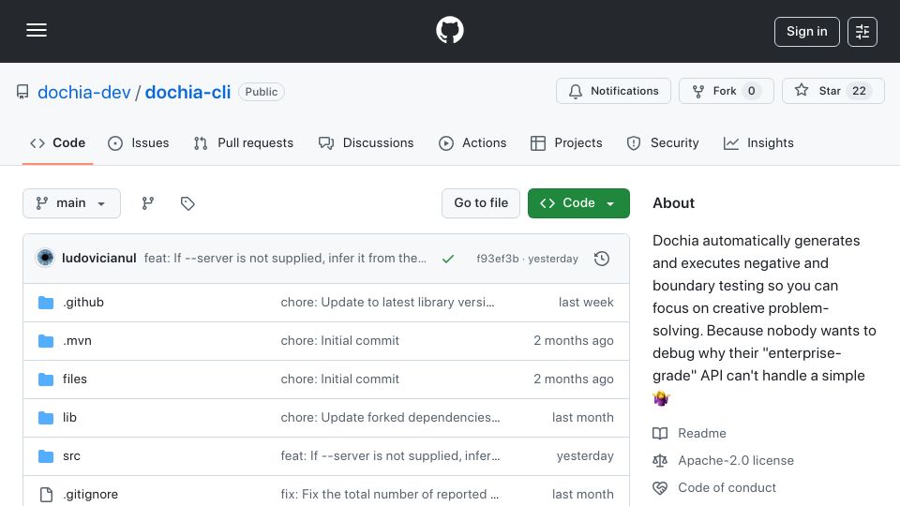
Task: Open appearance settings icon next to Sign in
Action: tap(862, 32)
